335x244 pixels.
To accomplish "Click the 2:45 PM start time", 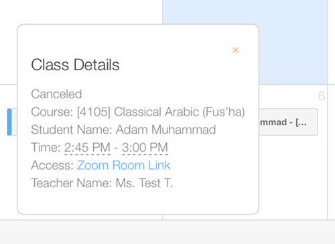I will (x=87, y=148).
